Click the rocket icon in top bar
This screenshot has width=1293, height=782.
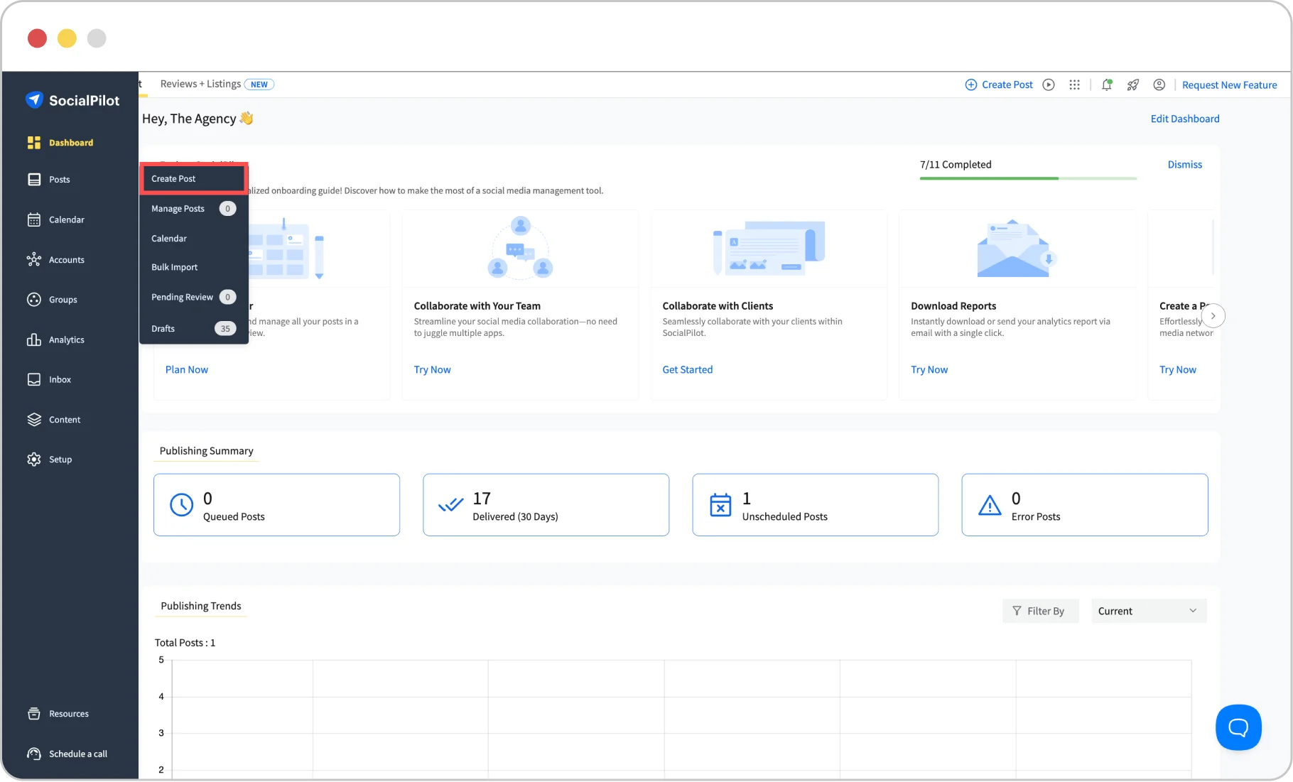[1132, 85]
